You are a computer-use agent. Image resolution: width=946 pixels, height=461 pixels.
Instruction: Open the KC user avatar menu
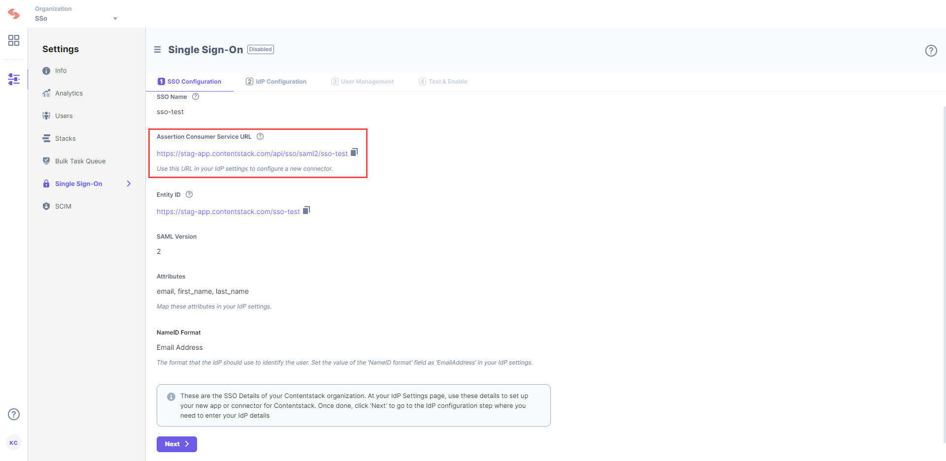pos(14,443)
